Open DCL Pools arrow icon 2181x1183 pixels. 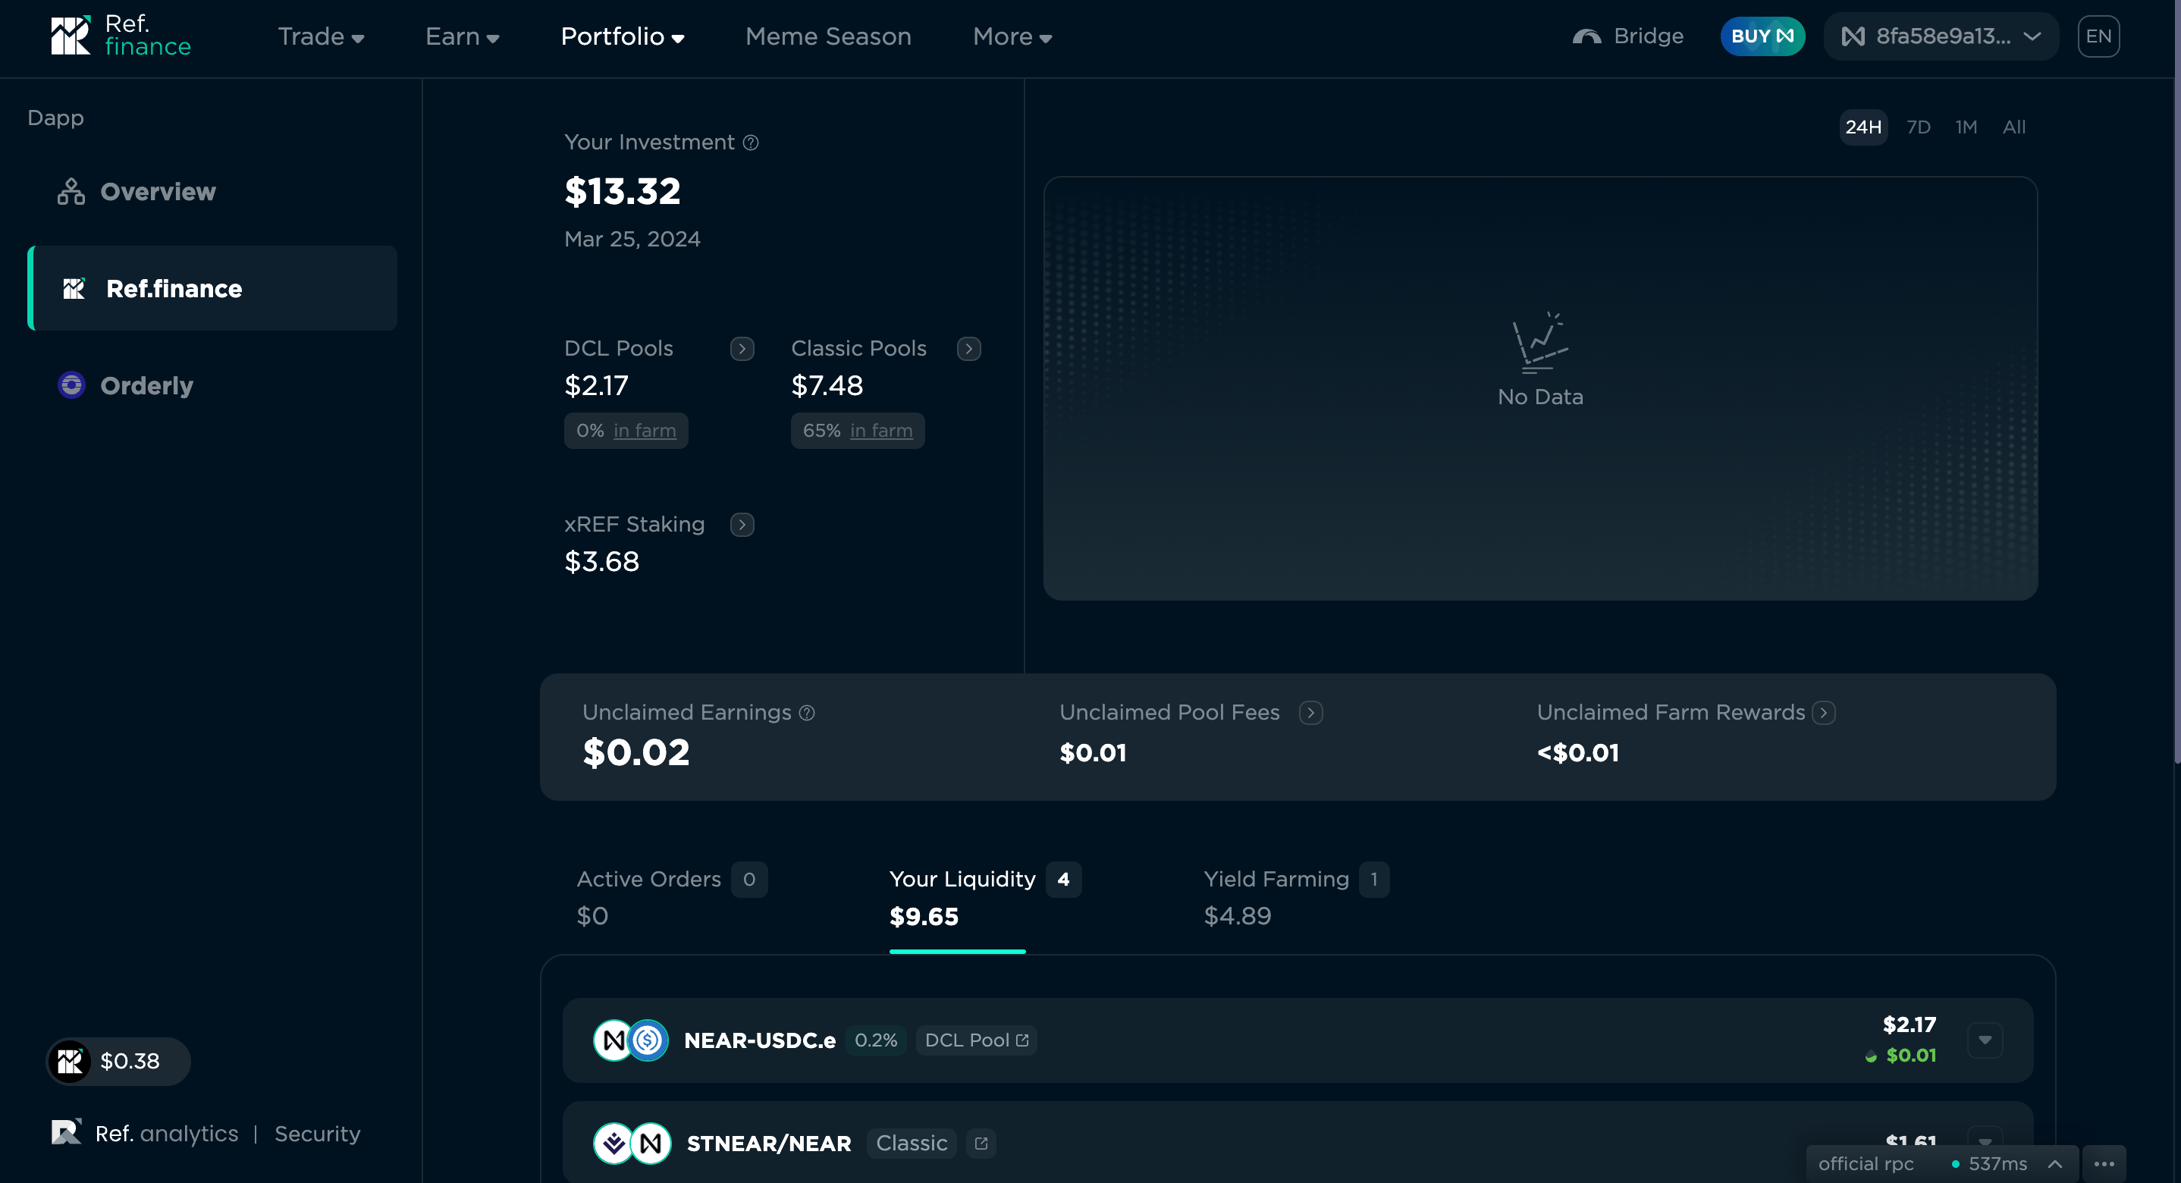pos(742,349)
